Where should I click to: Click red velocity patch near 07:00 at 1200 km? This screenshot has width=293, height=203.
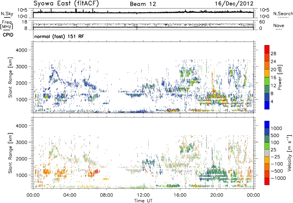96,171
